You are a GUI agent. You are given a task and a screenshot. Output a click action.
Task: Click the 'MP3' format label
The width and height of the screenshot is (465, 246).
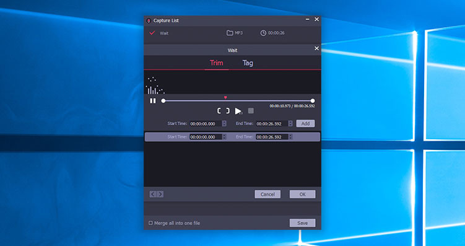click(x=239, y=33)
